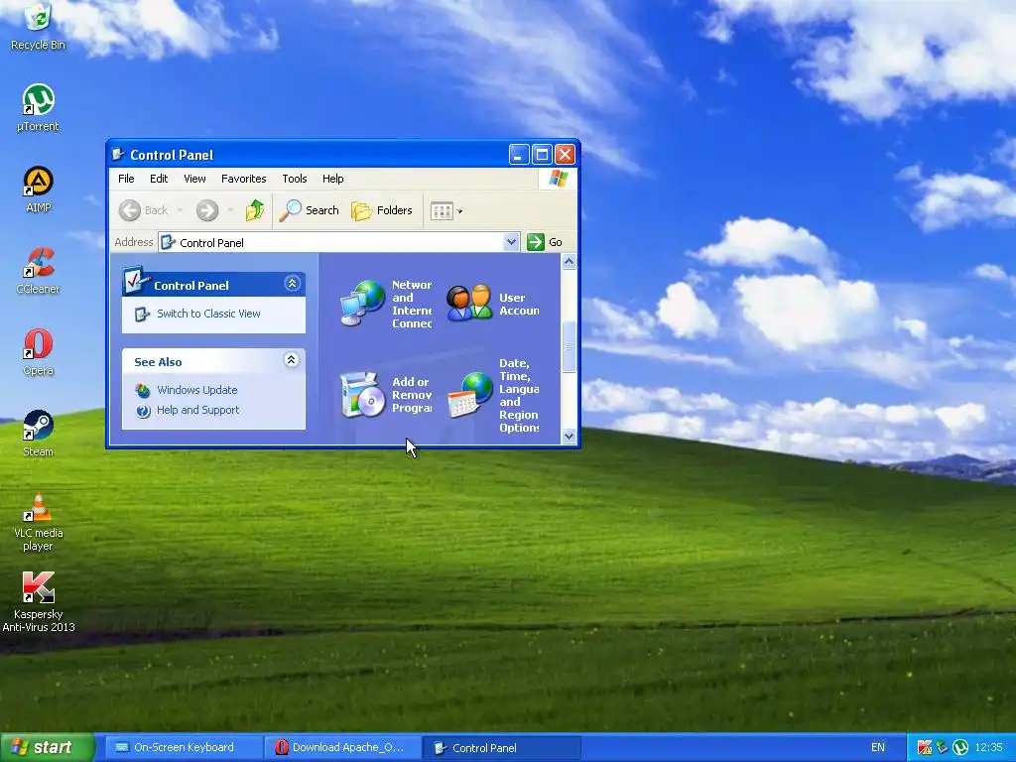Select the VLC media player shortcut
Viewport: 1016px width, 762px height.
38,522
